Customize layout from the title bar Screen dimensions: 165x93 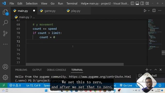coord(147,3)
